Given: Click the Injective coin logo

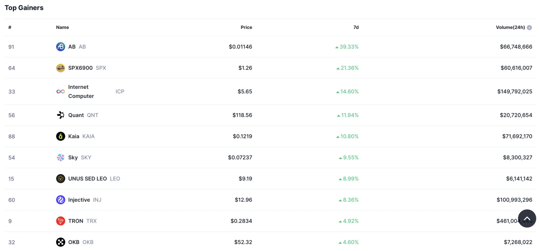Looking at the screenshot, I should (60, 200).
